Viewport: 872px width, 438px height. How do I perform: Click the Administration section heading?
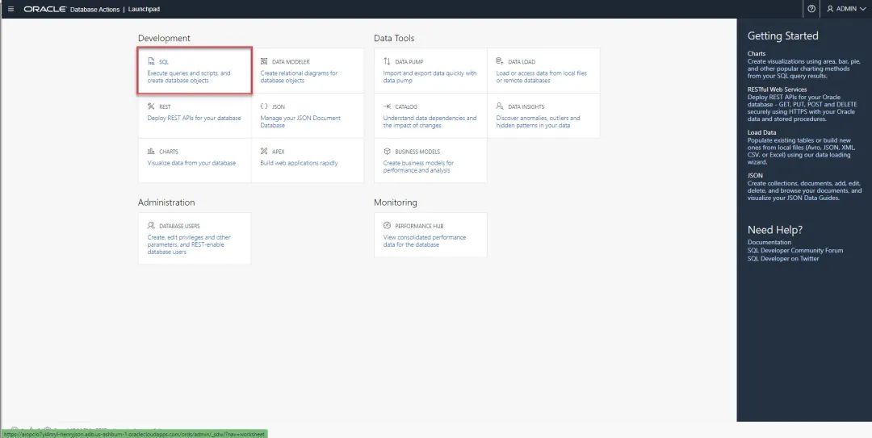pos(166,202)
